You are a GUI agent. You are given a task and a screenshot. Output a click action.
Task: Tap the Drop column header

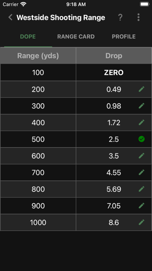tap(114, 56)
